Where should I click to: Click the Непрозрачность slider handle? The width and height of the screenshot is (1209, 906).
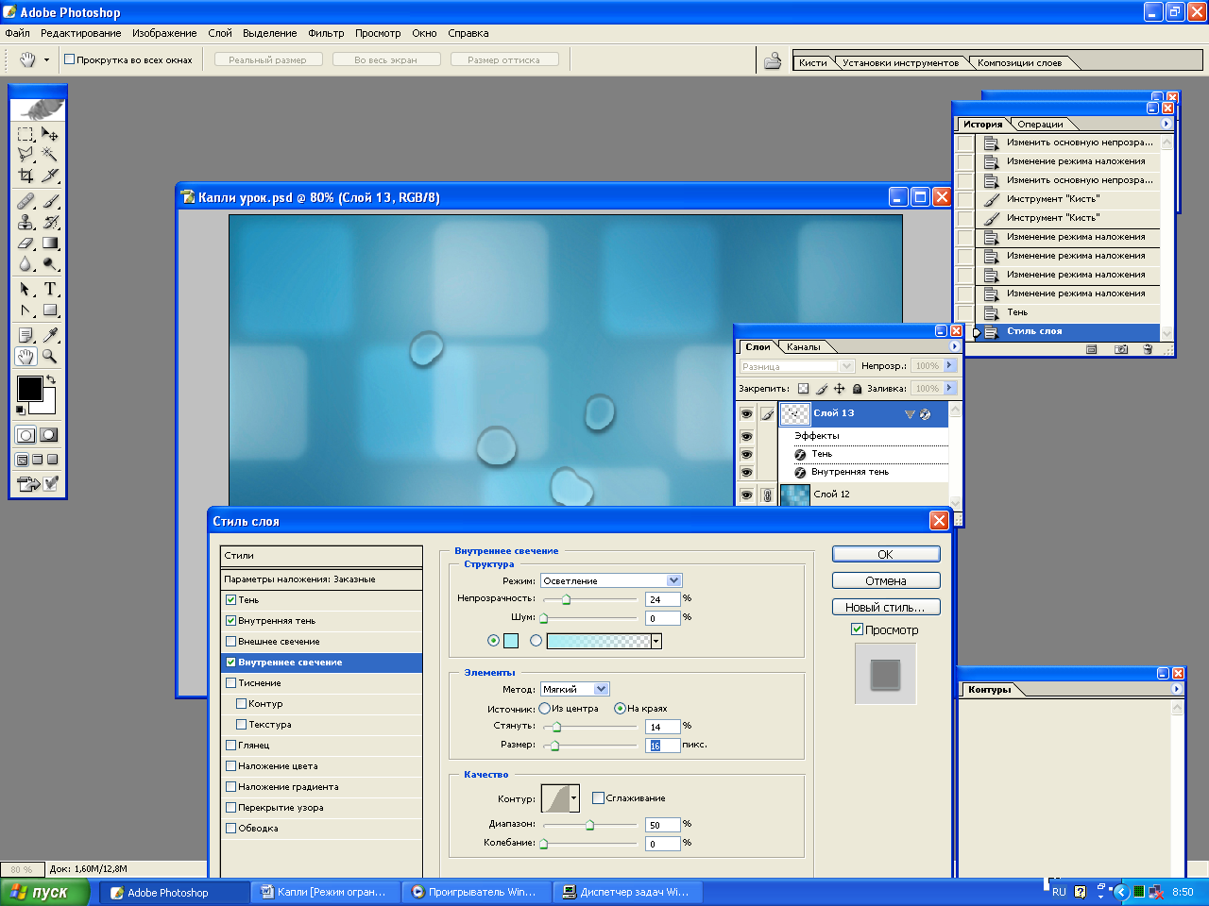point(566,599)
